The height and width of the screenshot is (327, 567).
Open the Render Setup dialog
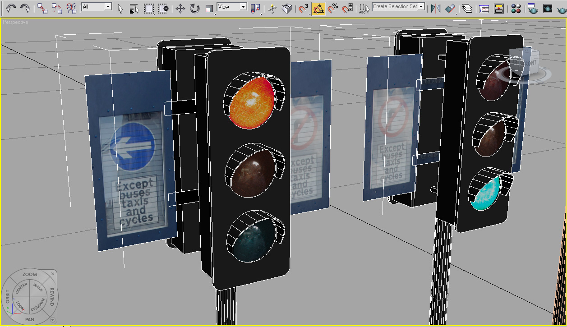tap(533, 8)
